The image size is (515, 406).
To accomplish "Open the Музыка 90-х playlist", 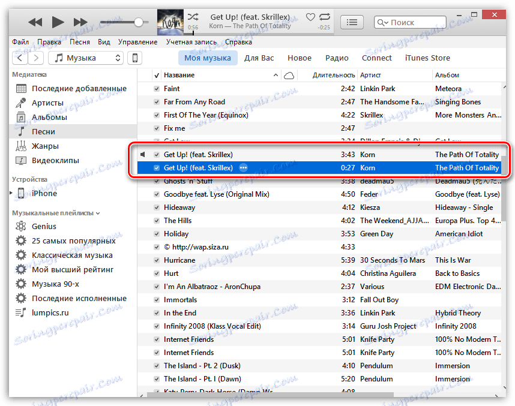I will pos(73,284).
